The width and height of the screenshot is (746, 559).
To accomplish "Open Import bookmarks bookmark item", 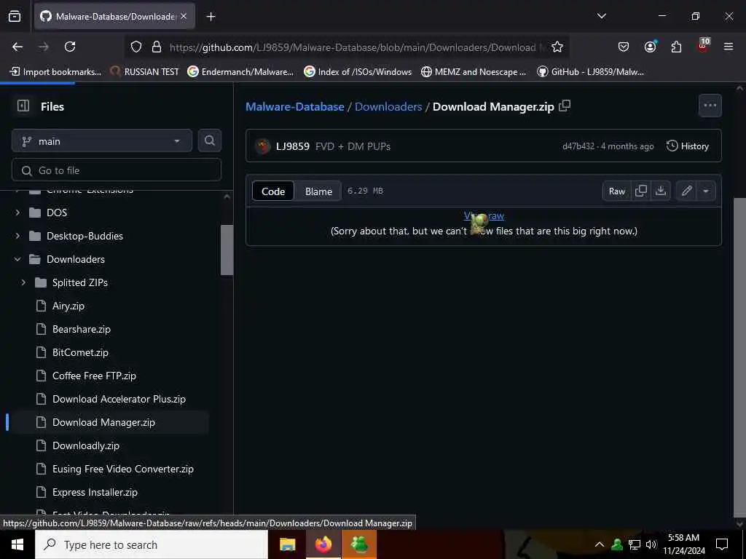I will click(x=55, y=72).
